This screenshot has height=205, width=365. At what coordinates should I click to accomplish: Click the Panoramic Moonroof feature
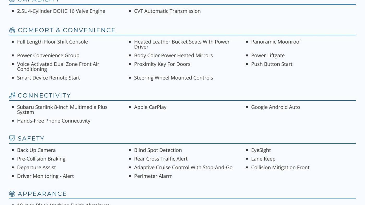coord(276,42)
